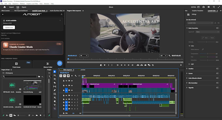Toggle Basic Correction effect switch

217,28
